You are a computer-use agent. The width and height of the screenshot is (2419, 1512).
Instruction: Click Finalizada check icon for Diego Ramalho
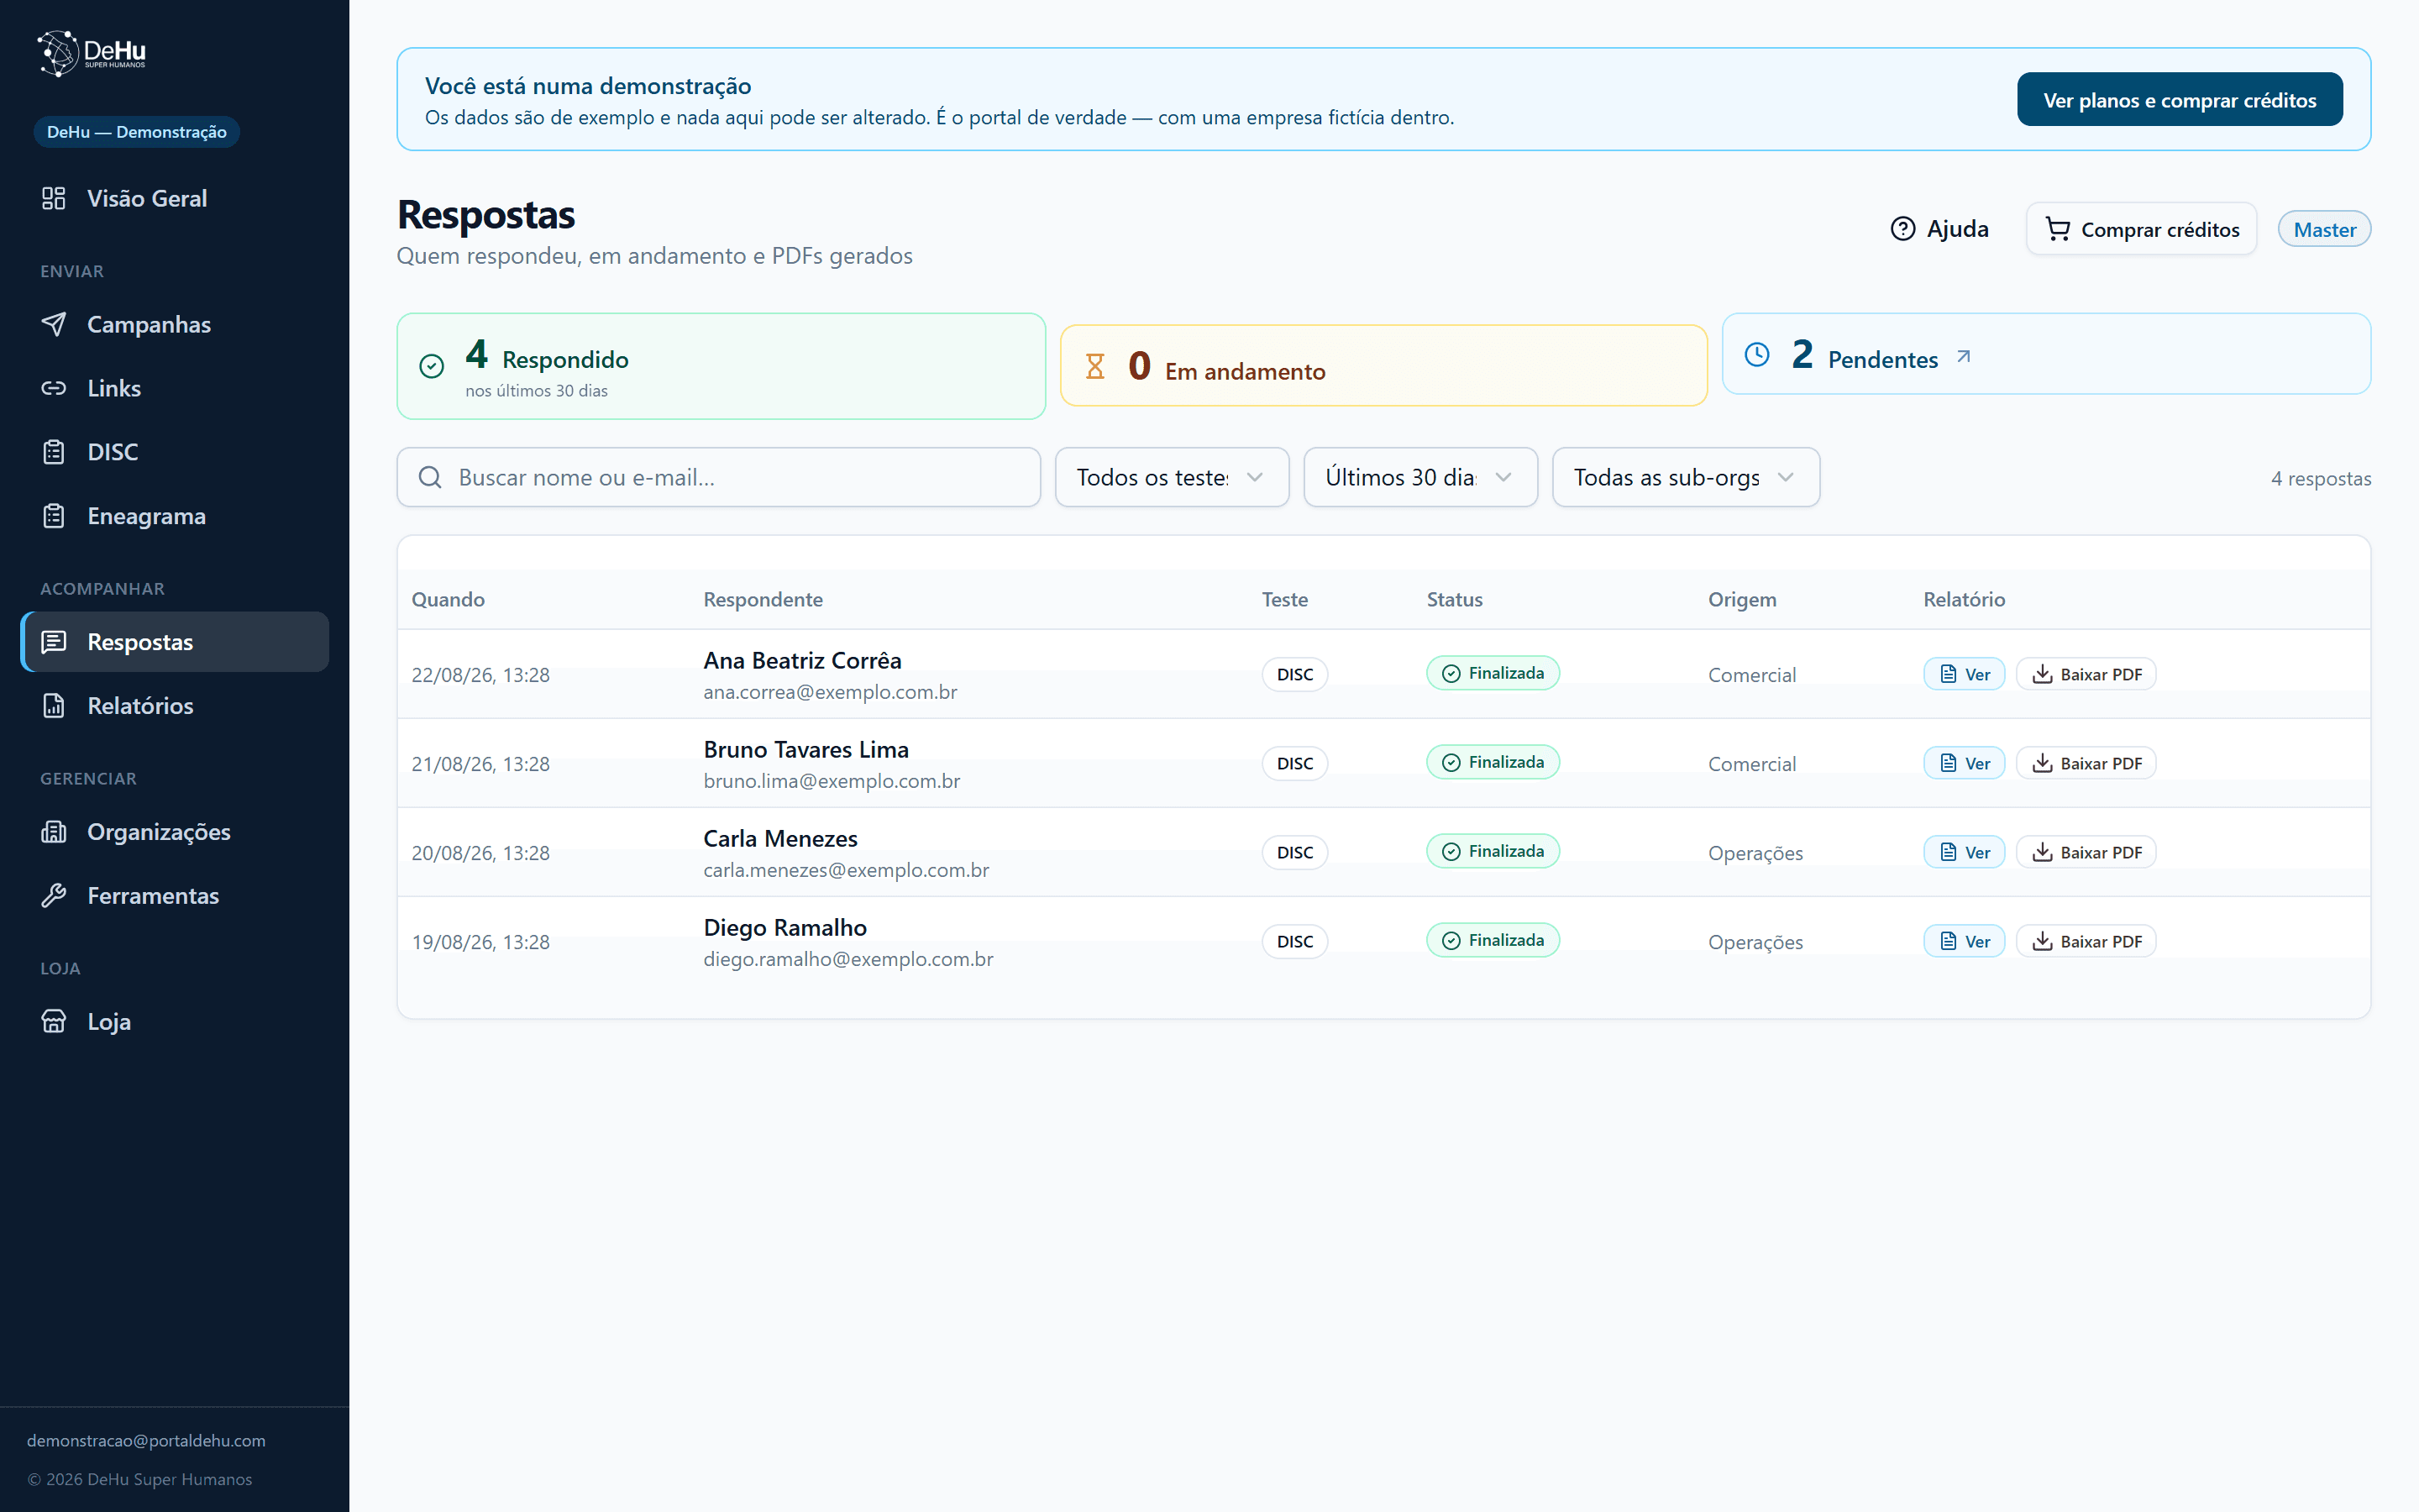coord(1451,941)
